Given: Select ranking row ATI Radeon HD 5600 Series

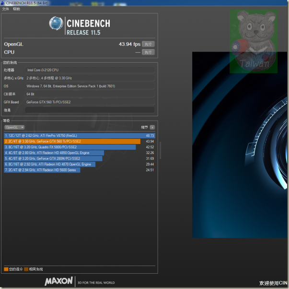Looking at the screenshot, I should (80, 170).
